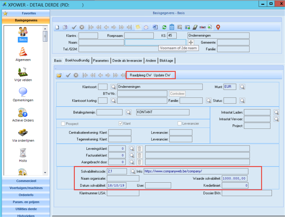Click the red map pin location icon
The image size is (285, 217).
[218, 27]
